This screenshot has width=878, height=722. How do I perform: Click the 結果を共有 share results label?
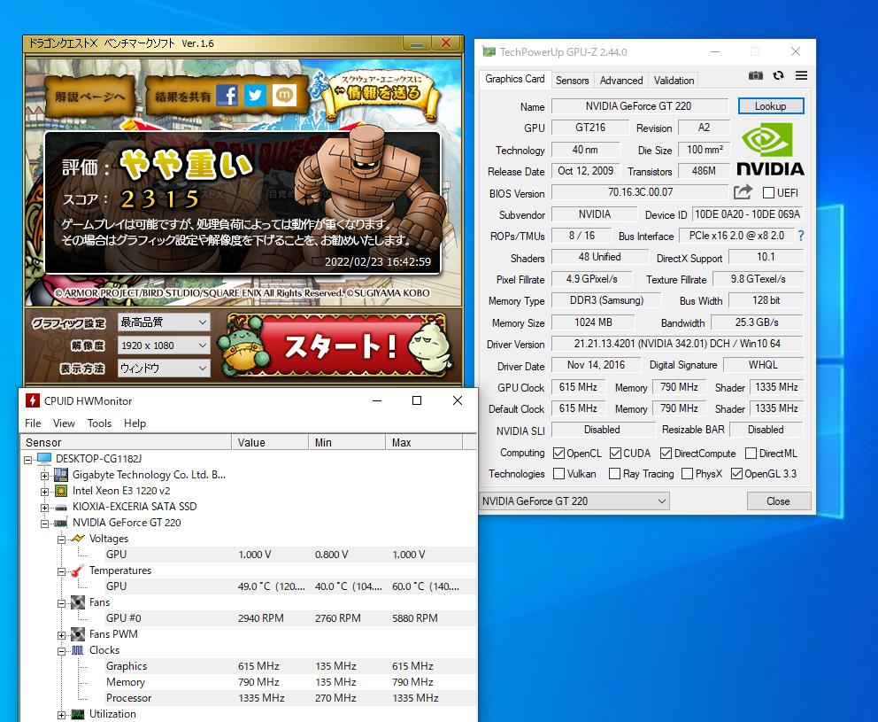182,97
